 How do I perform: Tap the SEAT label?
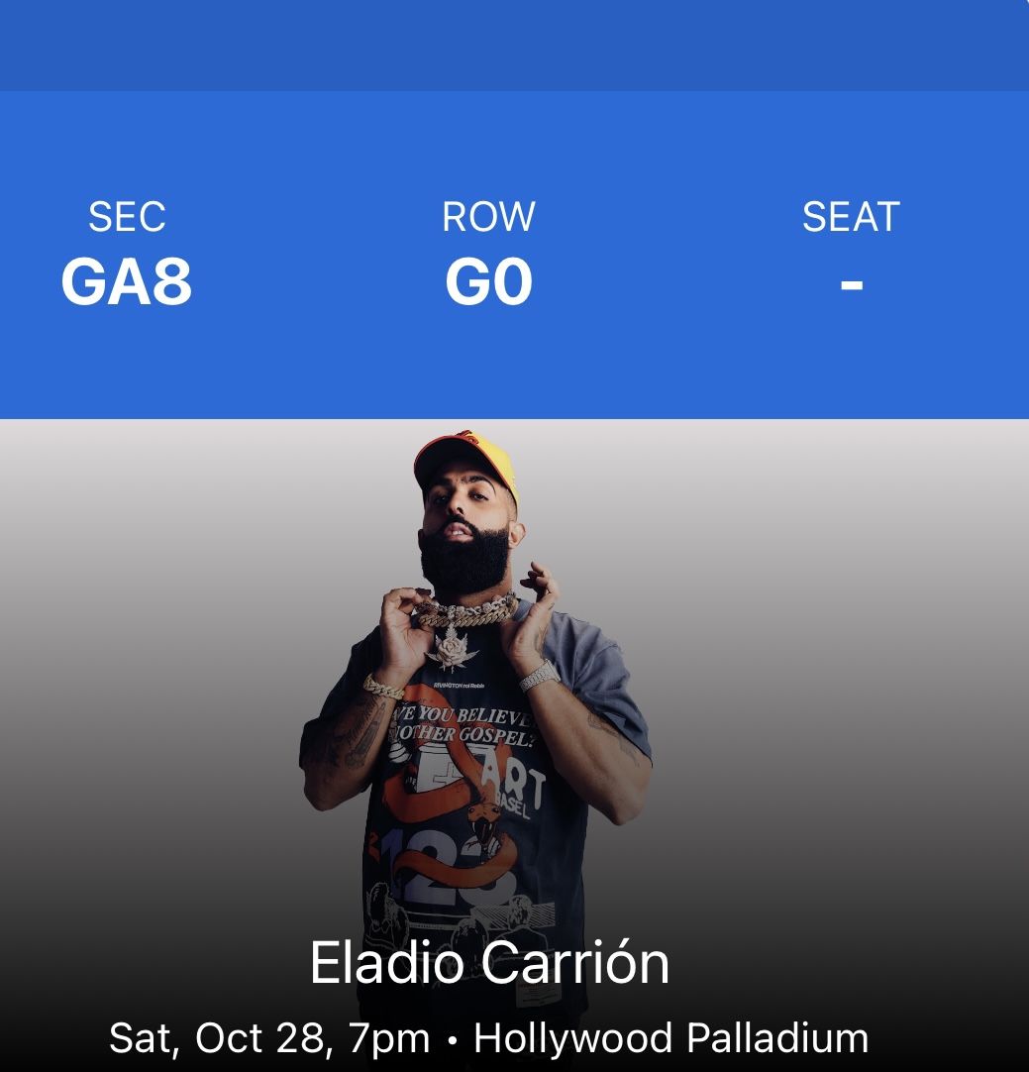pyautogui.click(x=851, y=217)
